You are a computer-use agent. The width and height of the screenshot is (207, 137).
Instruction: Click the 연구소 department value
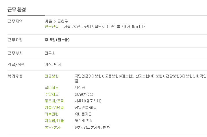coord(50,53)
